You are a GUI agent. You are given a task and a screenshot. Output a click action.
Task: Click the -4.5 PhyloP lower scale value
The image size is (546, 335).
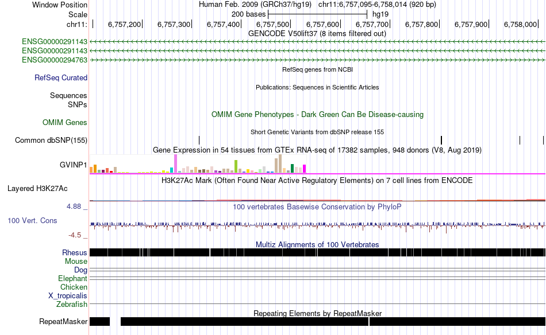(x=75, y=235)
